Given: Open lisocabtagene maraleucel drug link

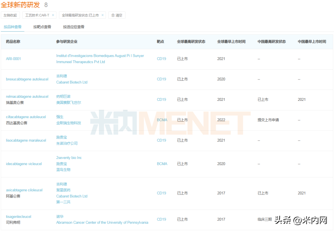Looking at the screenshot, I should click(26, 140).
